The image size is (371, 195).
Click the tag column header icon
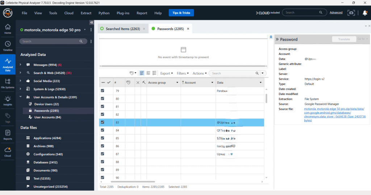128,83
